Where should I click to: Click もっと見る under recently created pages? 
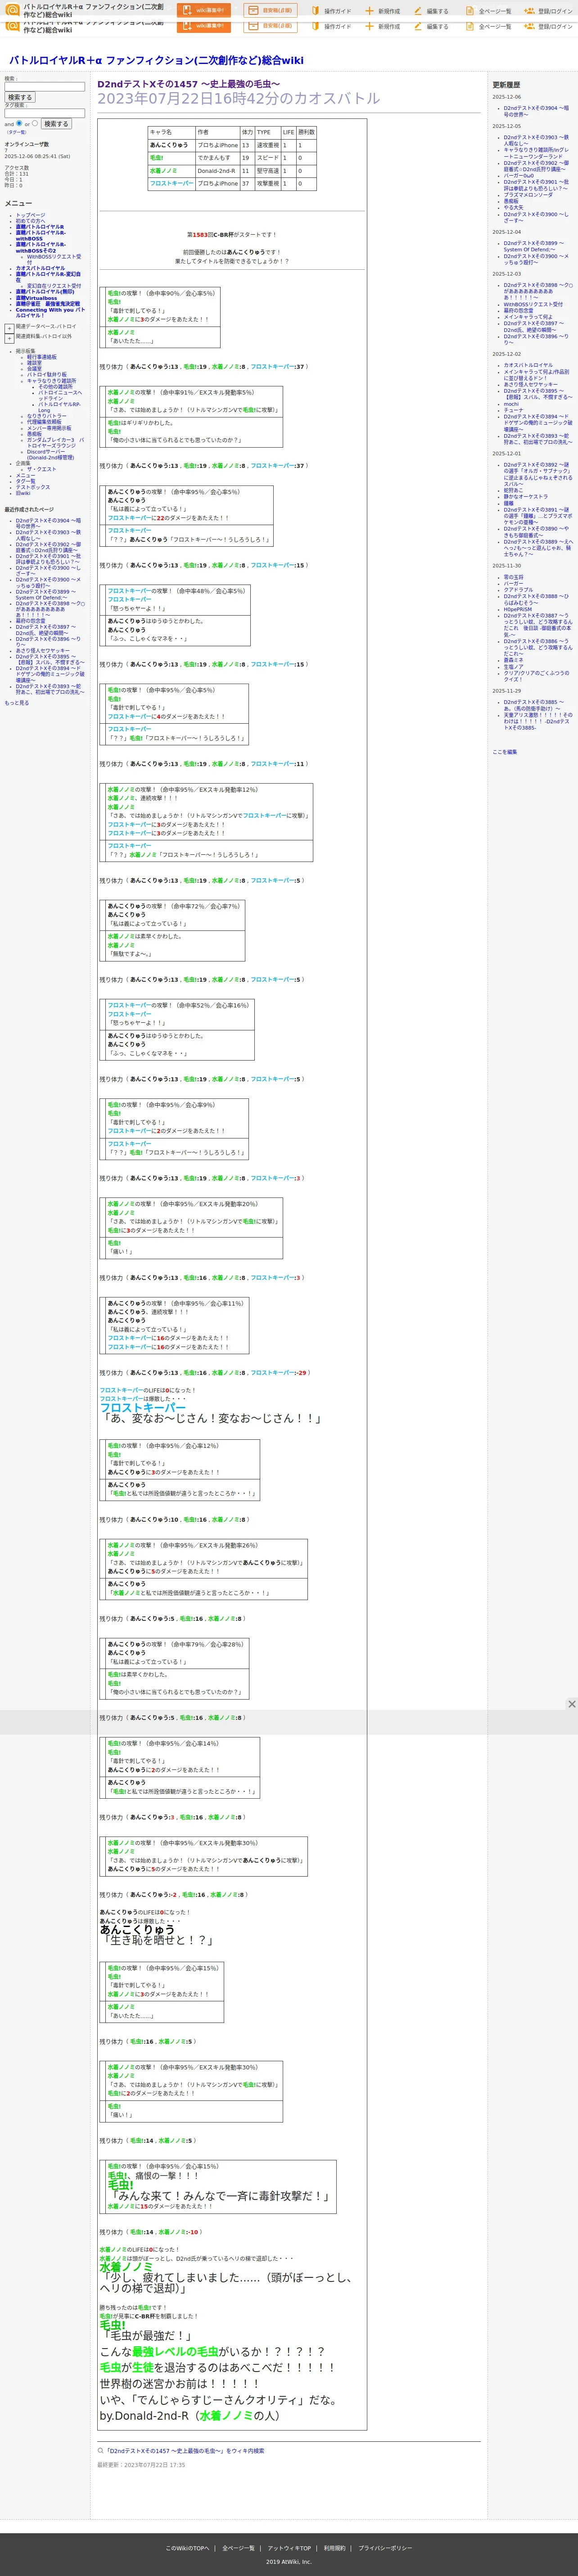[x=17, y=703]
